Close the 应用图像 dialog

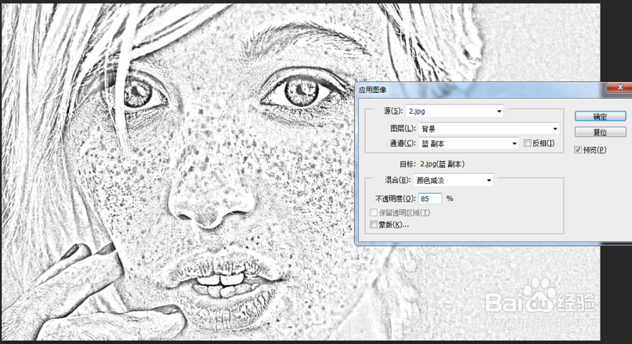(620, 87)
